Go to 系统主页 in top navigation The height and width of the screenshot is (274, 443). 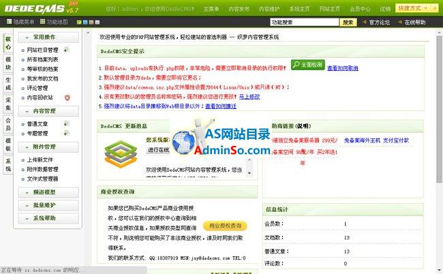click(x=299, y=9)
